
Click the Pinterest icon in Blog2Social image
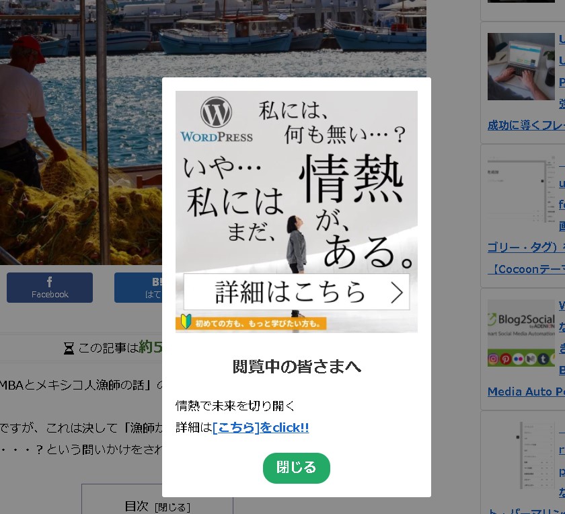[x=505, y=359]
